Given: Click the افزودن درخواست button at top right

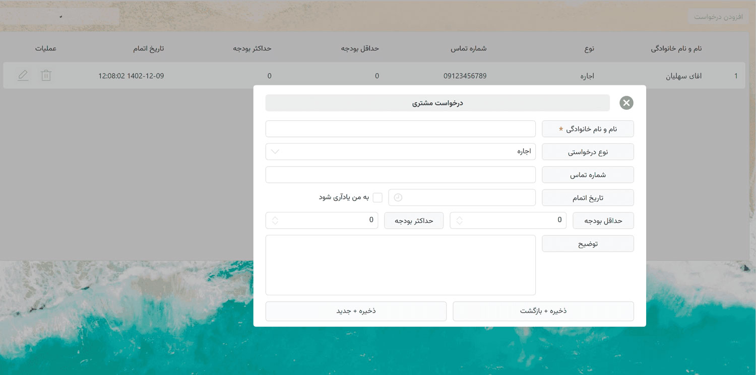Looking at the screenshot, I should [717, 16].
